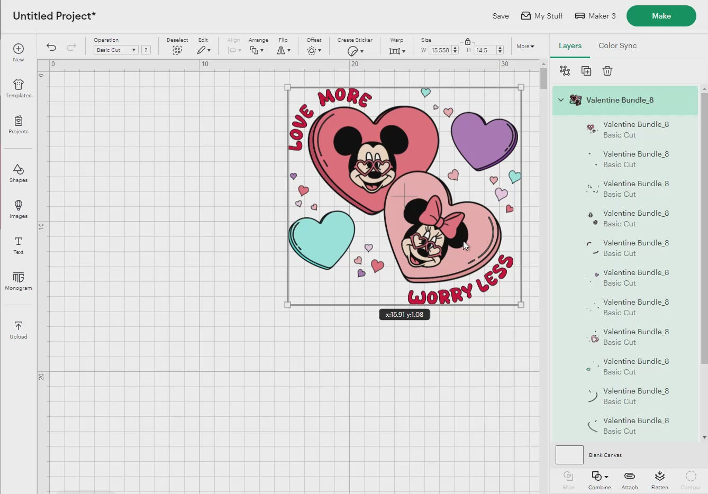
Task: Click the Redo arrow
Action: (71, 47)
